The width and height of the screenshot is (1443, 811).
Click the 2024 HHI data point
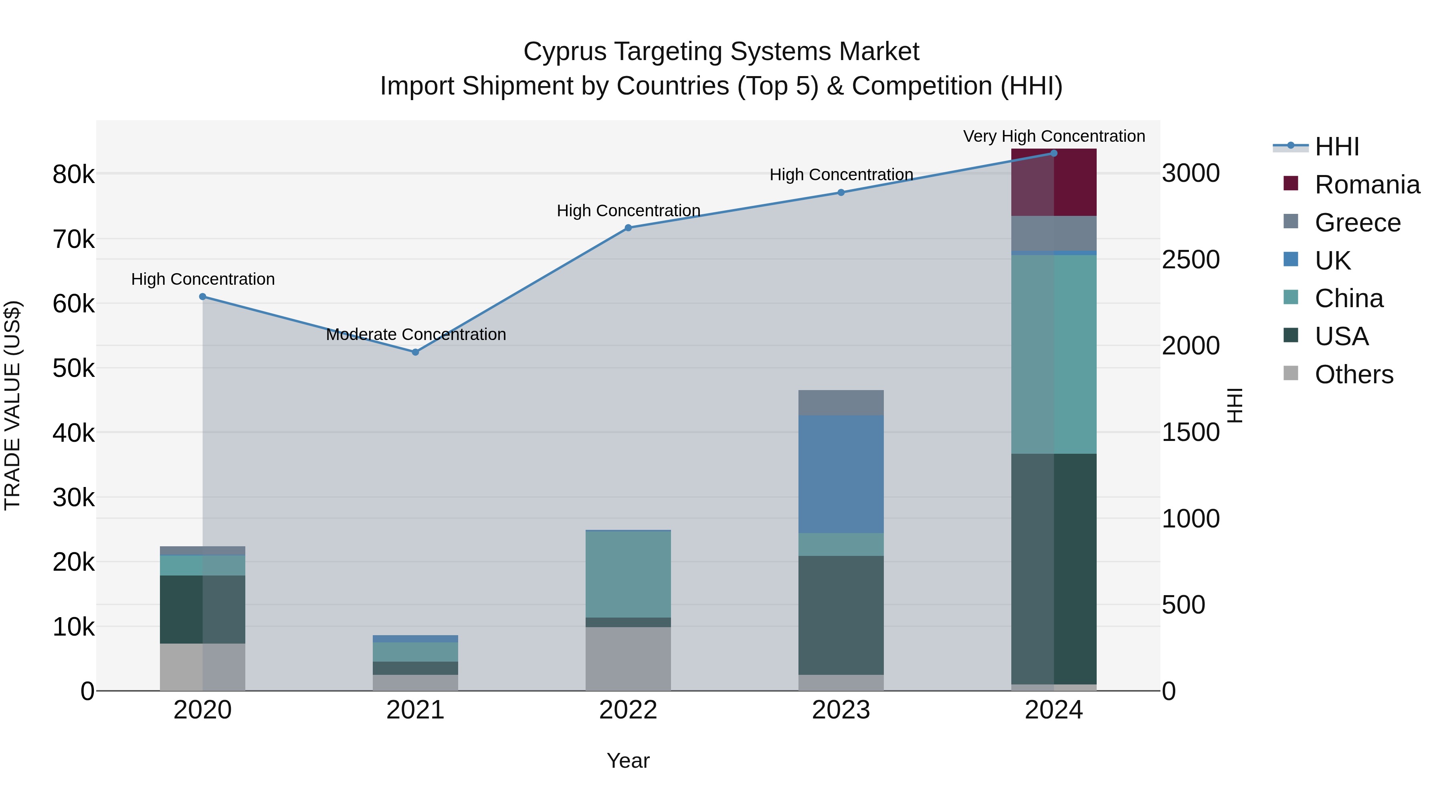[1054, 153]
